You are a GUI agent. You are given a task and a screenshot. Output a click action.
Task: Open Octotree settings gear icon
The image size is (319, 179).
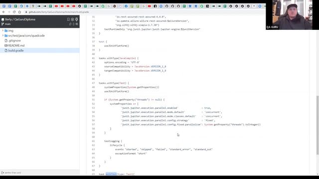[x=72, y=19]
